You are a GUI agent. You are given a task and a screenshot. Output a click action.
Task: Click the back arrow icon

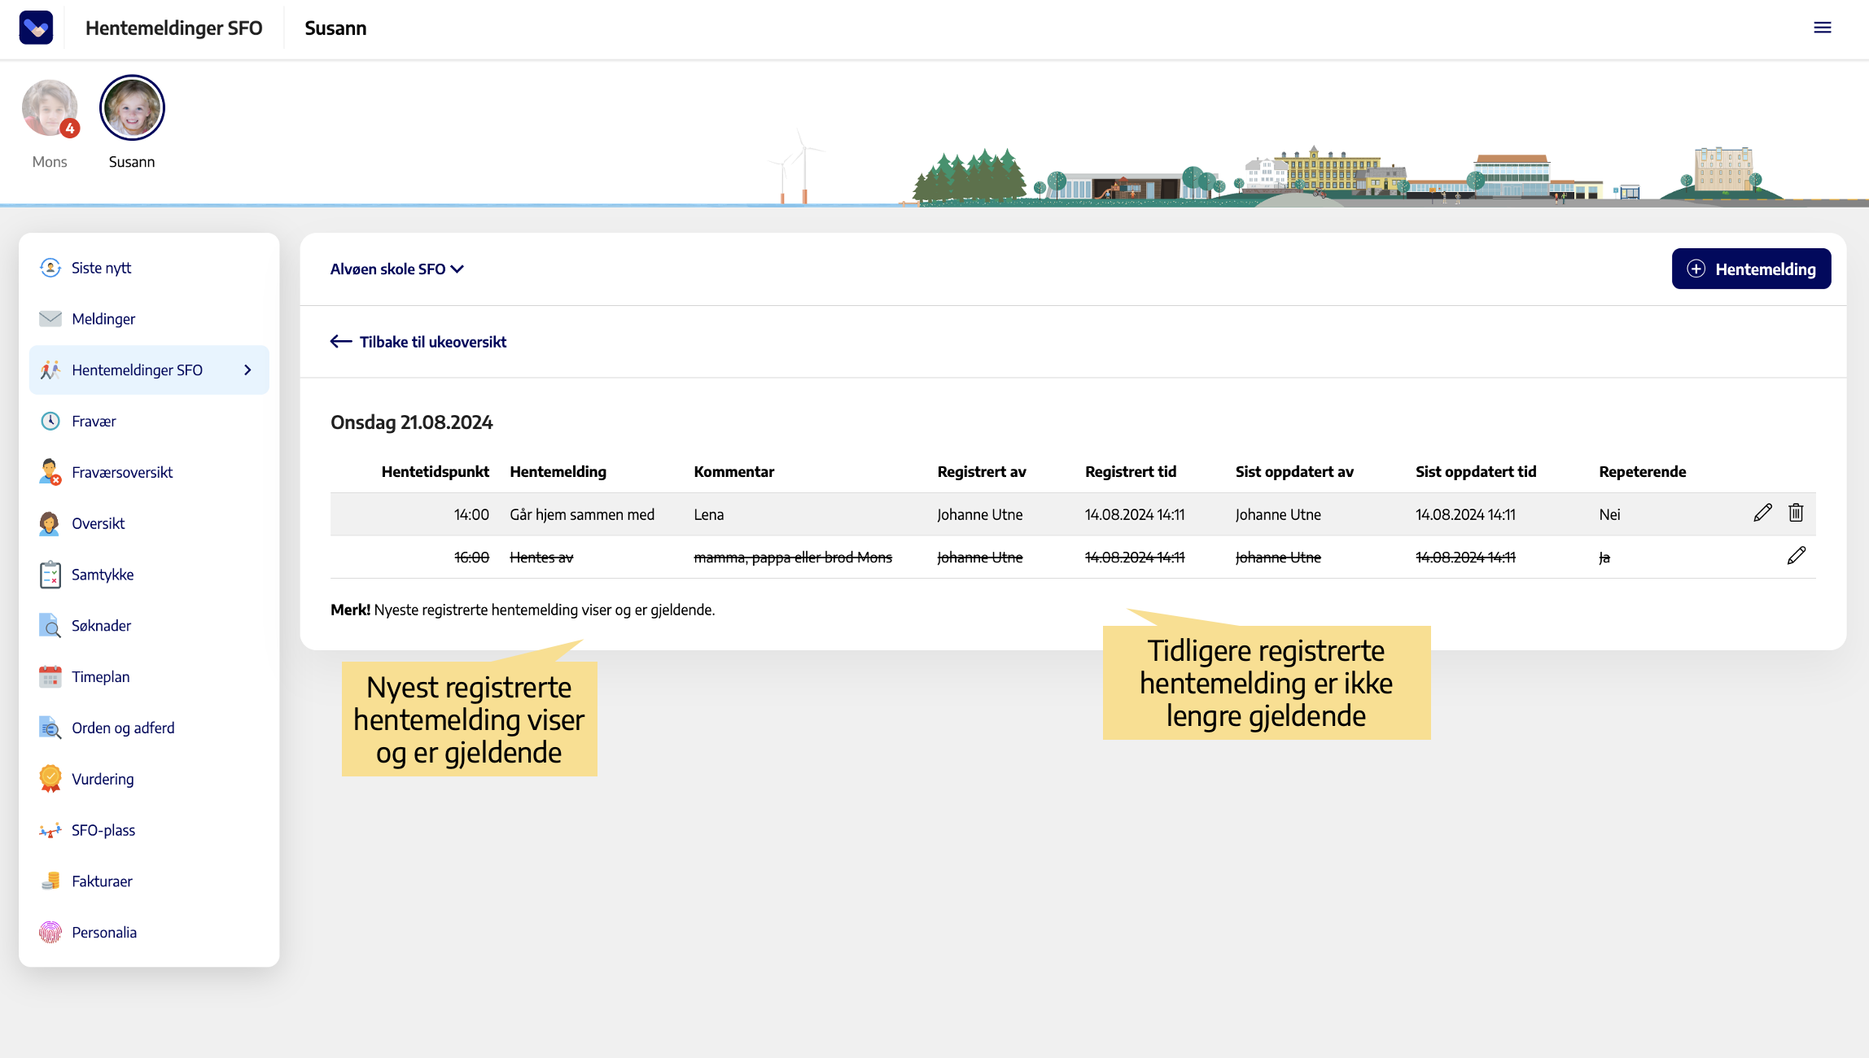(x=341, y=342)
